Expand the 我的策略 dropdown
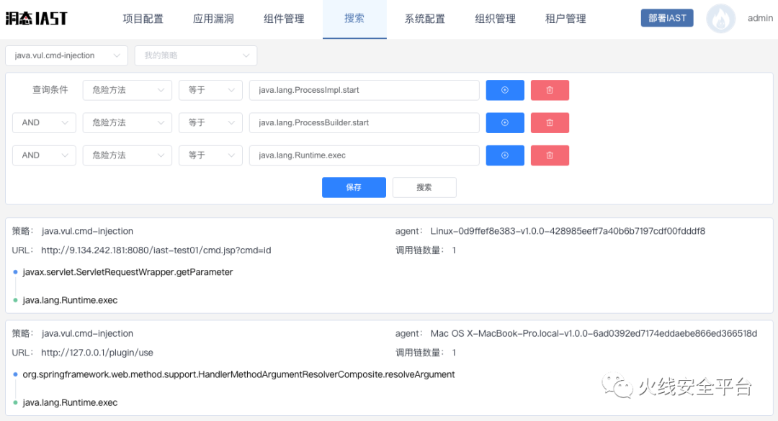This screenshot has width=778, height=421. tap(195, 55)
